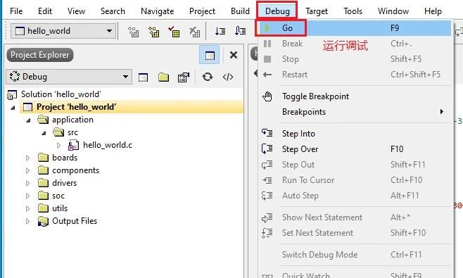Open the hello_world project dropdown in toolbar

tap(63, 31)
